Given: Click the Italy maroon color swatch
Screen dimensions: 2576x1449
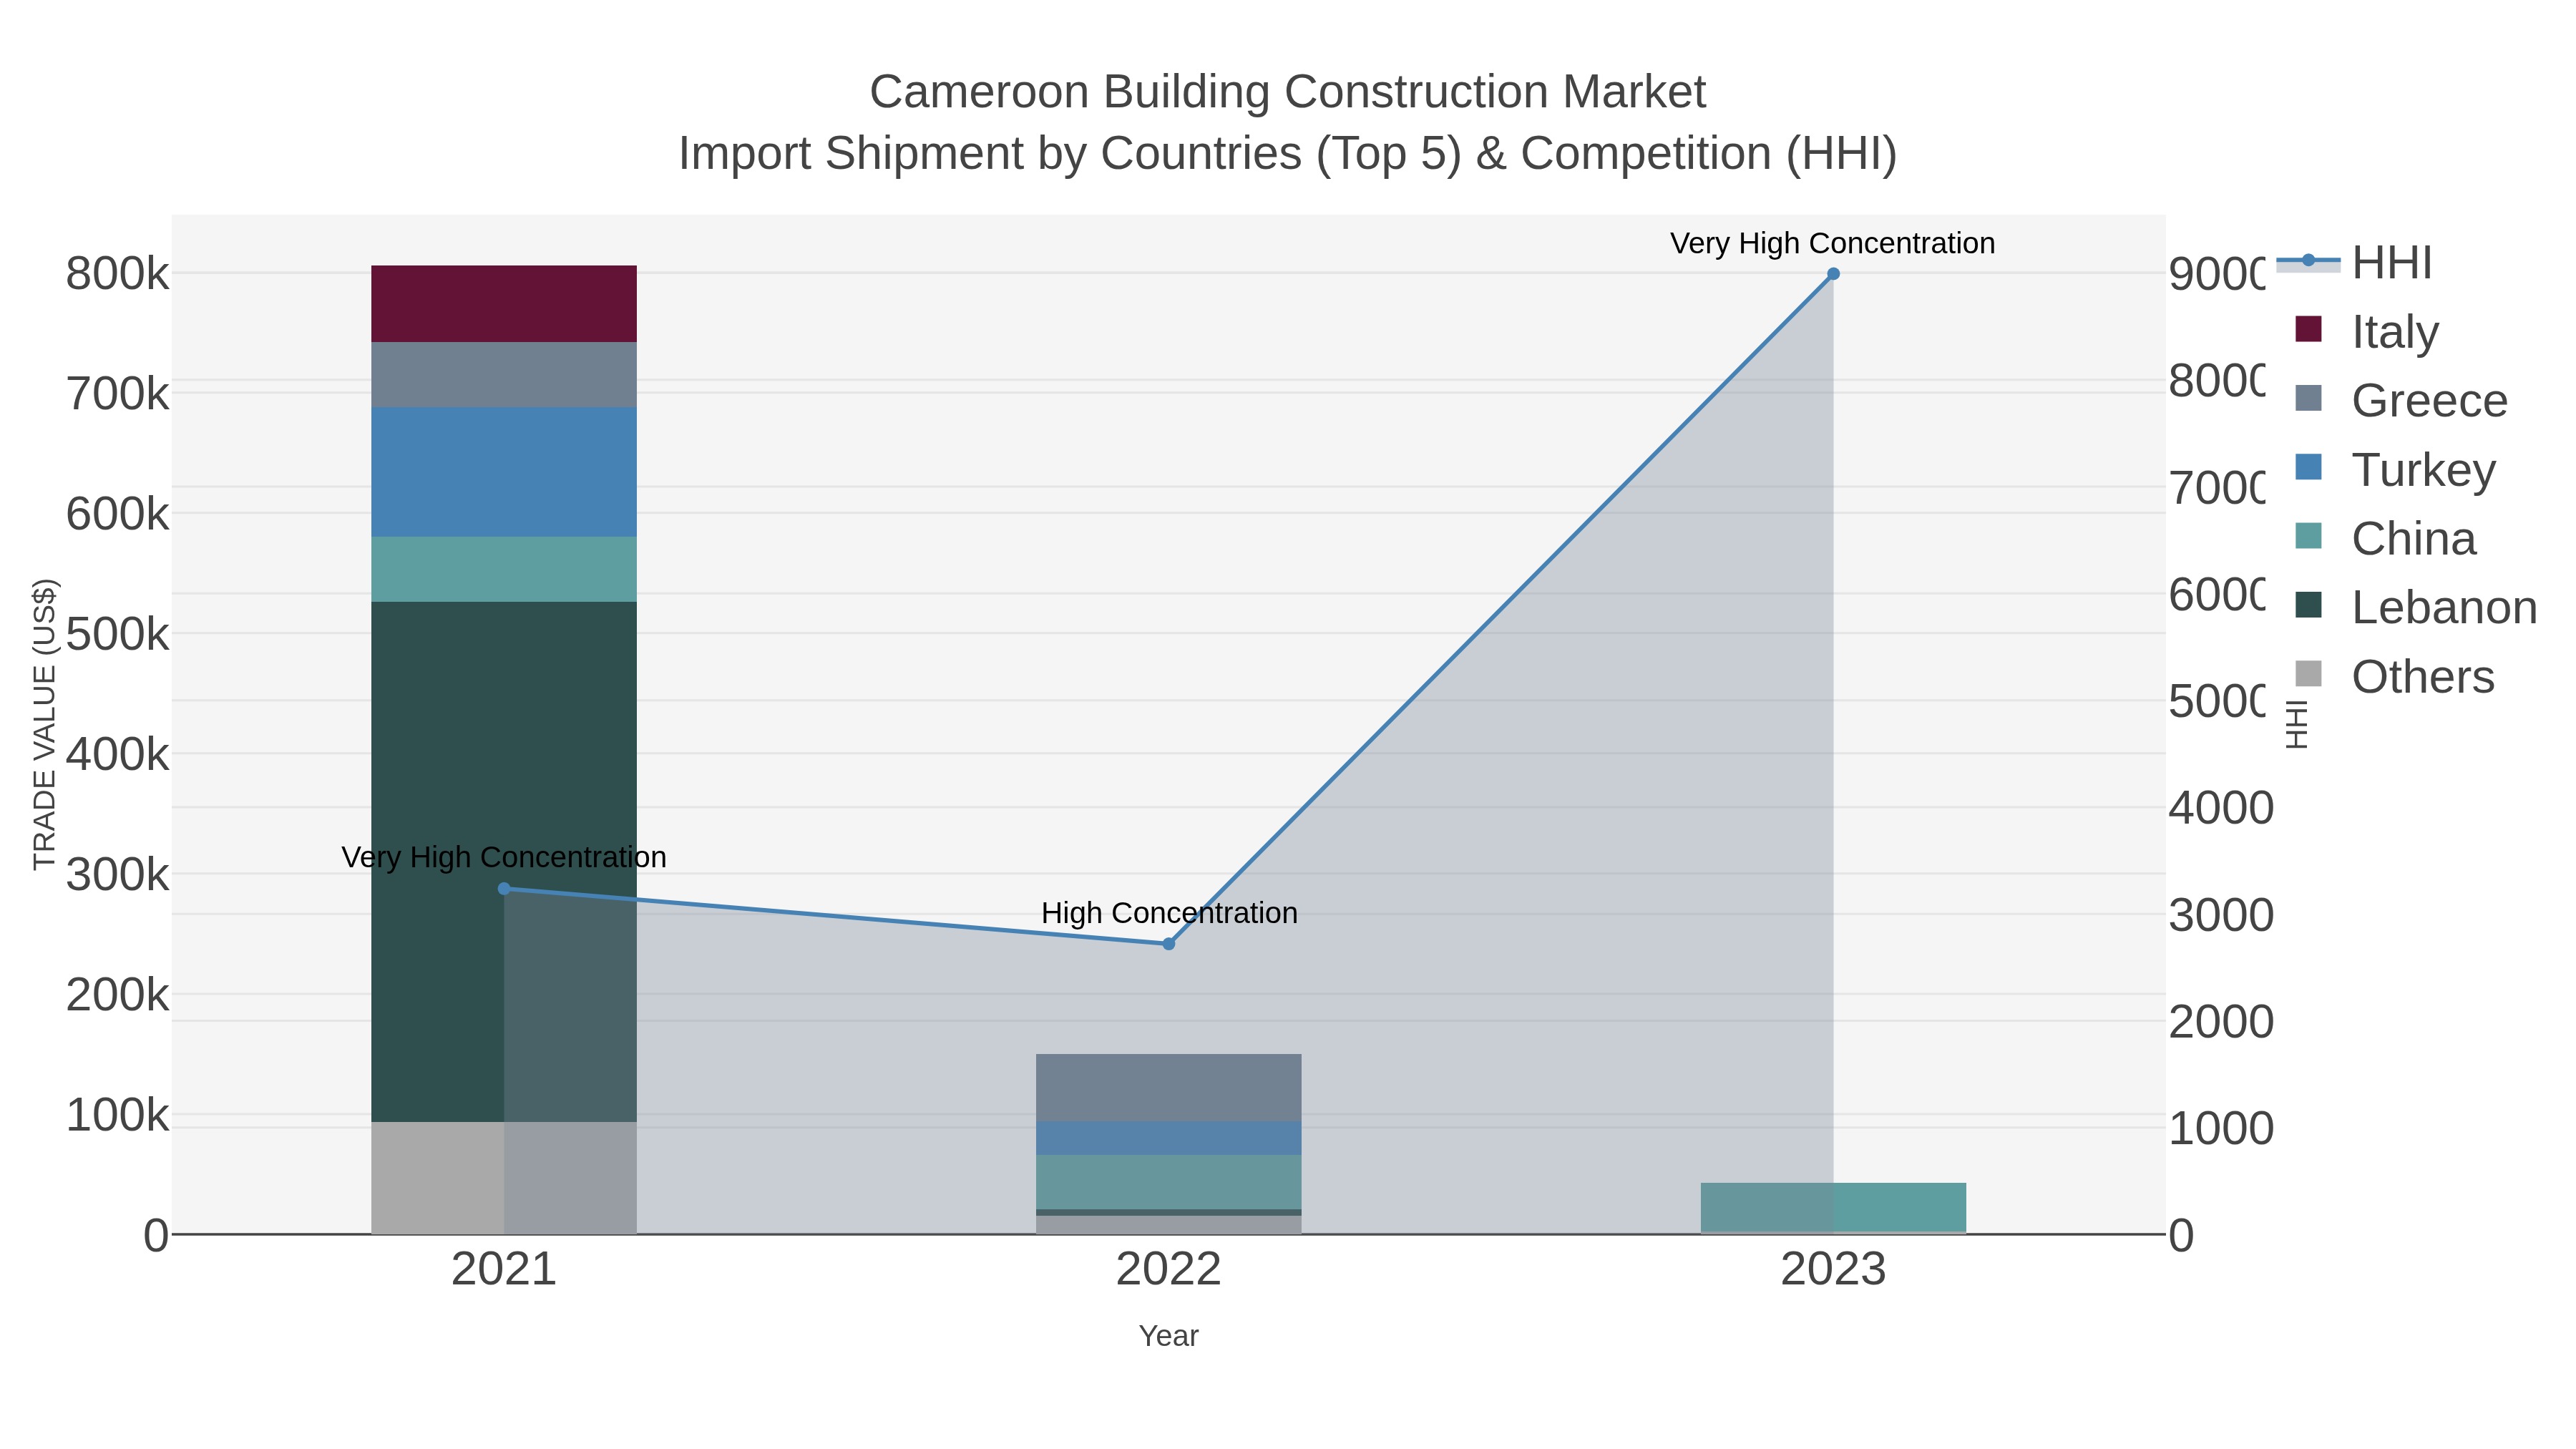Looking at the screenshot, I should (x=2309, y=329).
